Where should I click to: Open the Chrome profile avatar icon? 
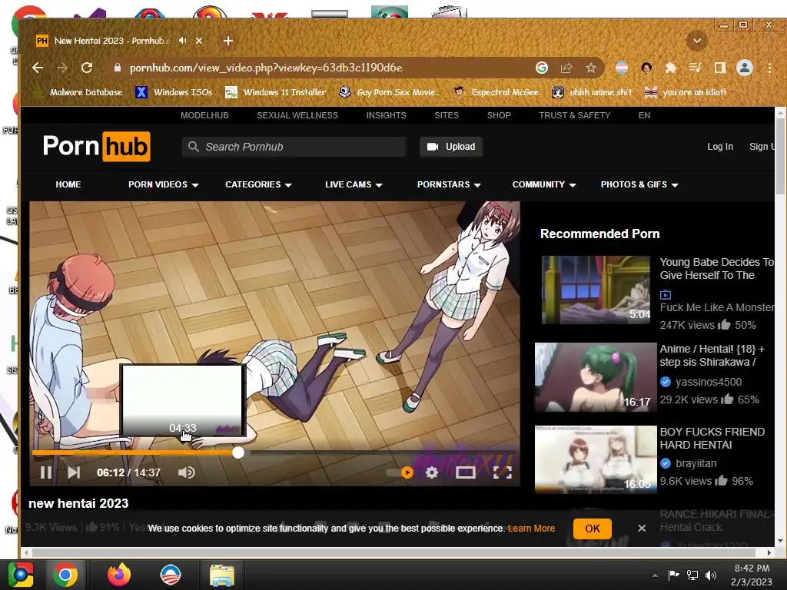[x=744, y=68]
